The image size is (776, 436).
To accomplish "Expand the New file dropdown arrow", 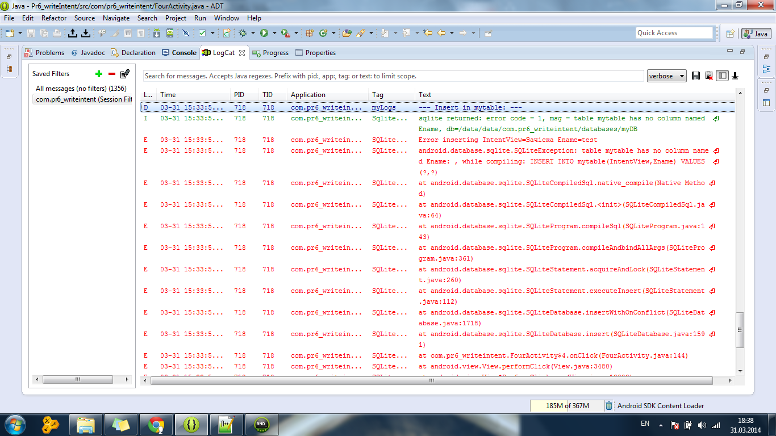I will pos(20,33).
